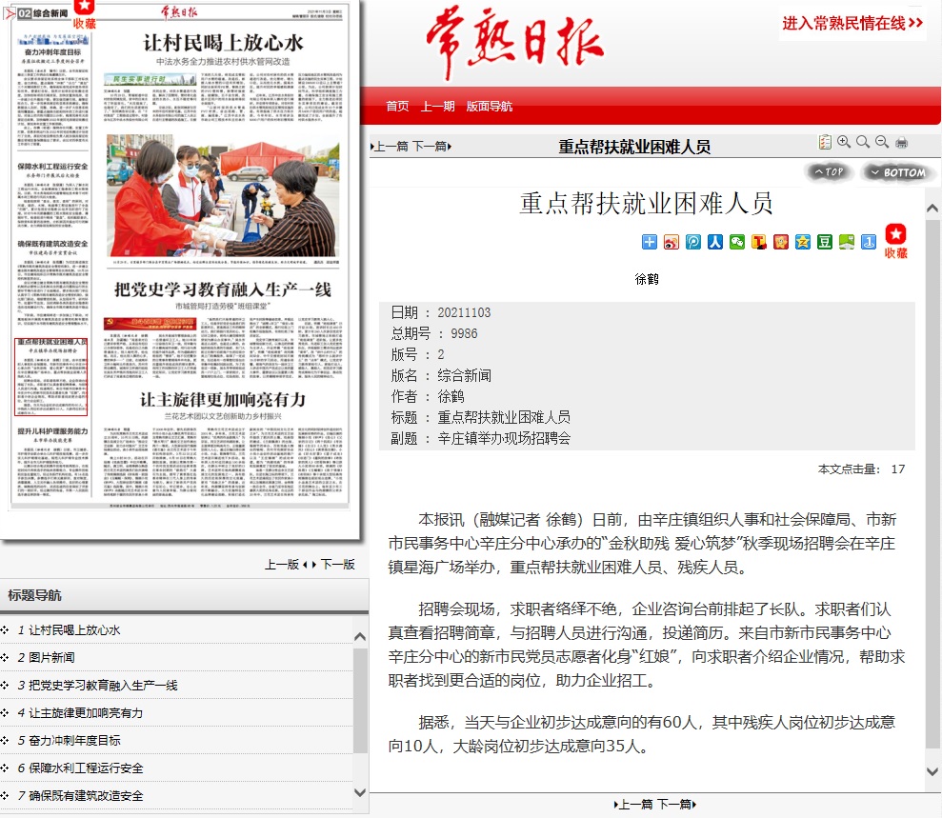Image resolution: width=942 pixels, height=818 pixels.
Task: Click the light-green landscape share icon
Action: (x=847, y=242)
